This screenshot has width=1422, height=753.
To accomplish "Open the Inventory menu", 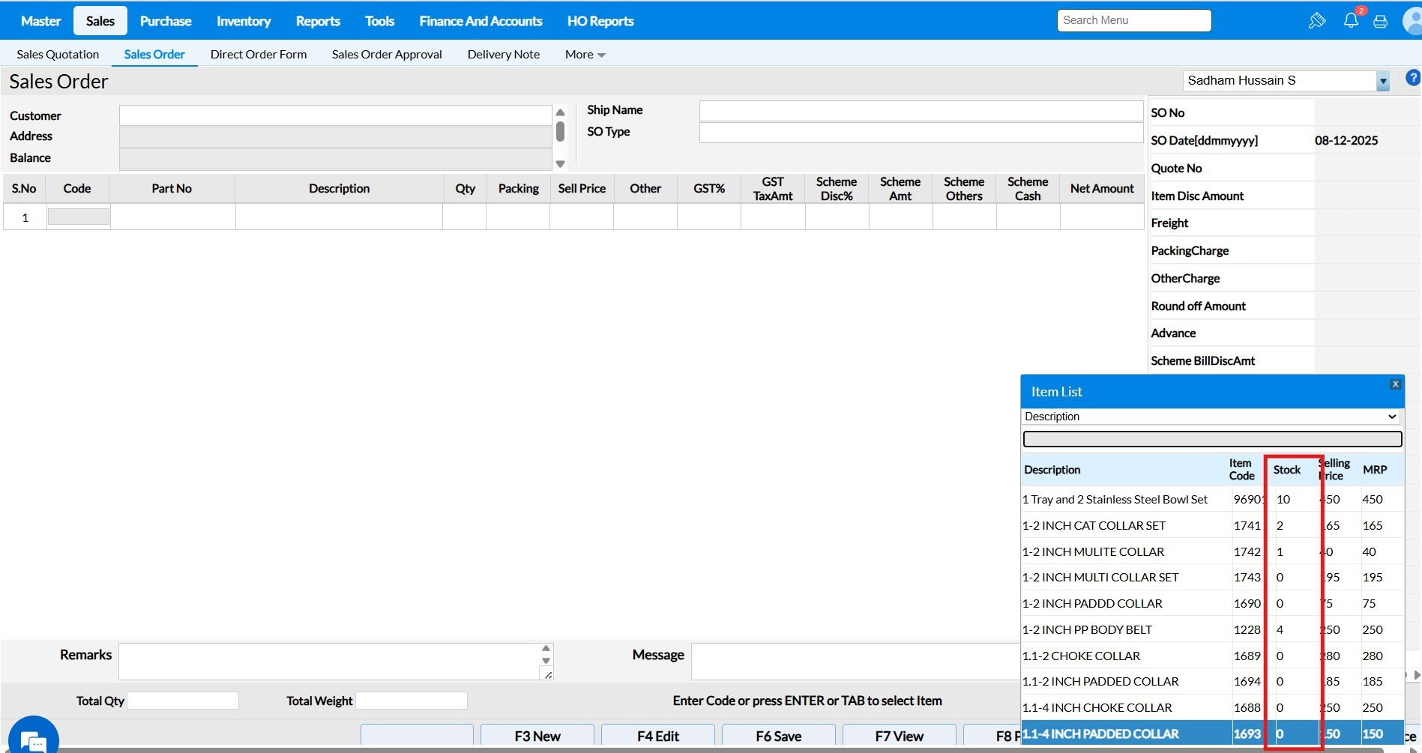I will coord(244,21).
